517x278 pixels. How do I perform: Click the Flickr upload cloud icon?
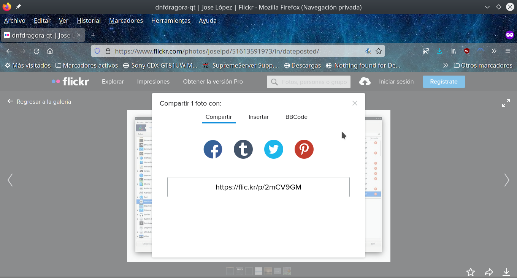point(365,81)
